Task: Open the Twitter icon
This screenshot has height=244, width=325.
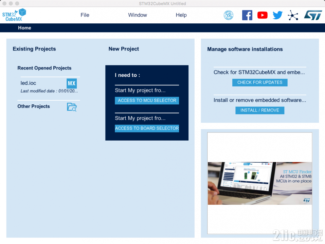Action: (277, 15)
